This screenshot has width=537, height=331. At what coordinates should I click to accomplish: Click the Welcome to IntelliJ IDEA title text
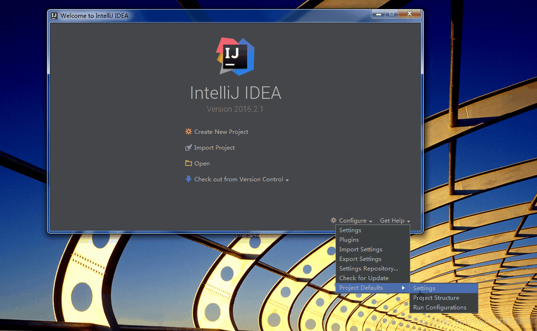click(94, 15)
